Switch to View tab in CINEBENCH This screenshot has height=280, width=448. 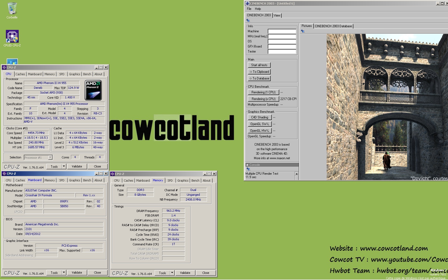(x=277, y=15)
